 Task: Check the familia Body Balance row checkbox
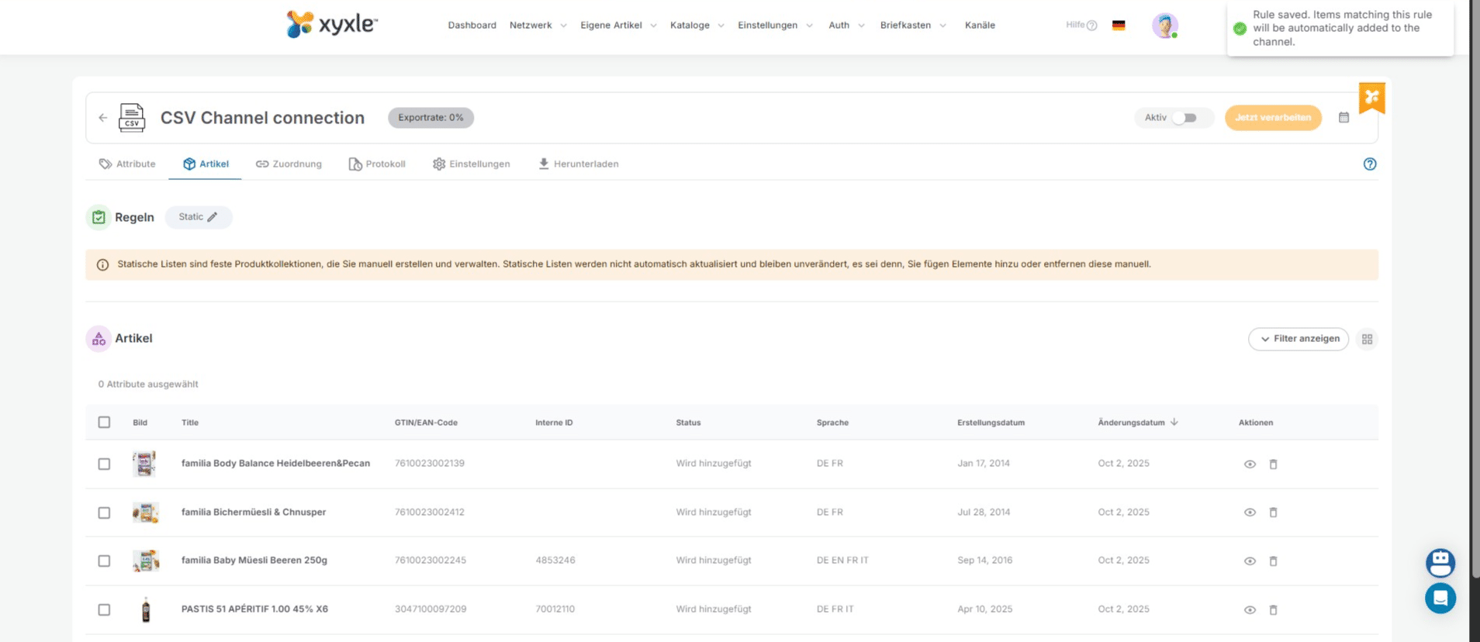click(104, 464)
